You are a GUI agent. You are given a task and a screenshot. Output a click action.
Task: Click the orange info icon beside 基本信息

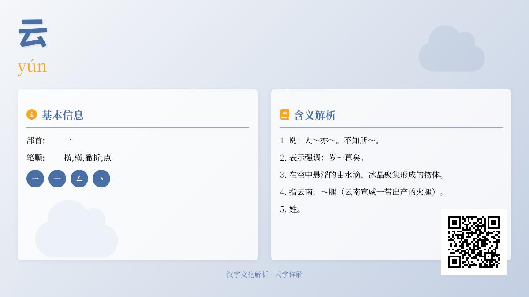[x=32, y=114]
